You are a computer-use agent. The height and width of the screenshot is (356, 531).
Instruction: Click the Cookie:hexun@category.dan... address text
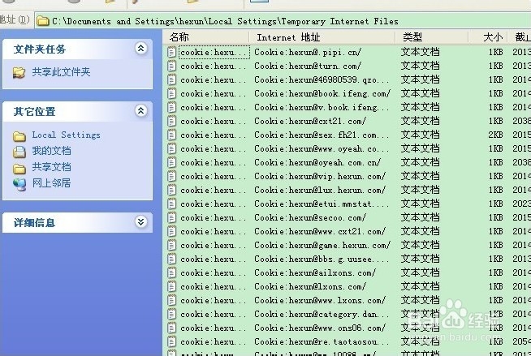click(x=322, y=315)
